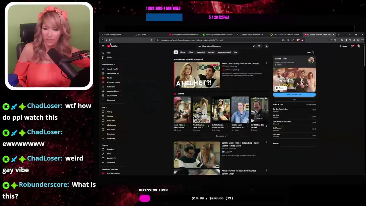Open the browser playlist music note icon
The image size is (366, 206).
point(342,40)
